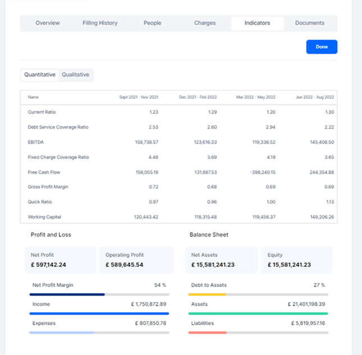
Task: Click the Sept 2021 - Nov 2021 column header
Action: 139,97
